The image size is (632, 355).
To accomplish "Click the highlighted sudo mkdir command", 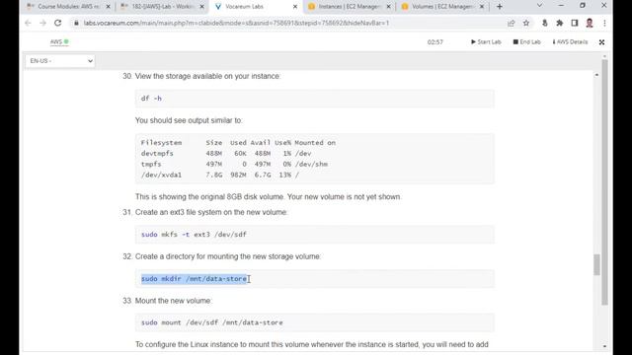I will click(194, 278).
